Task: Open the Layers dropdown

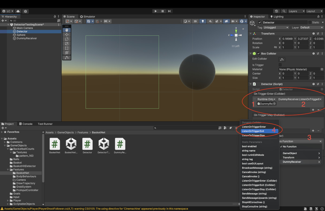Action: pos(296,11)
